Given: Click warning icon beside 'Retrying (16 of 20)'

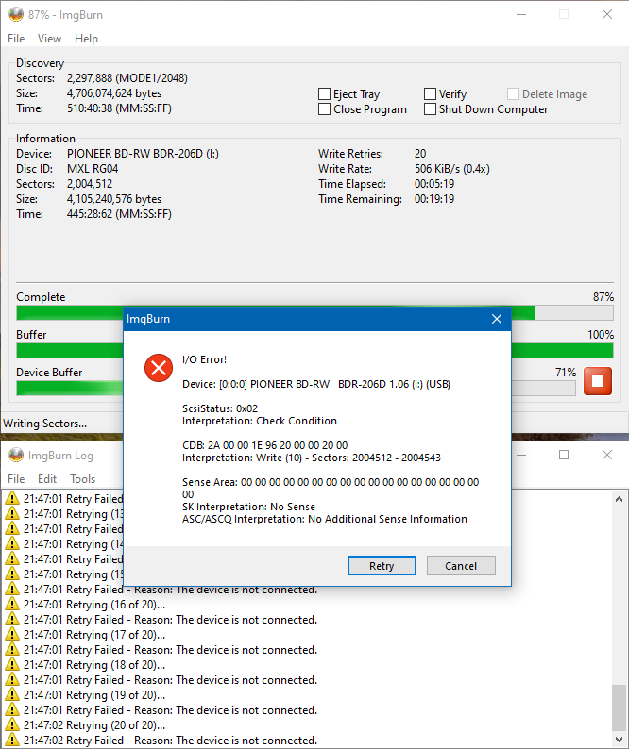Looking at the screenshot, I should point(12,605).
